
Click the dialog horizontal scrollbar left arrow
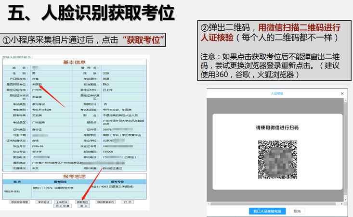tap(209, 204)
